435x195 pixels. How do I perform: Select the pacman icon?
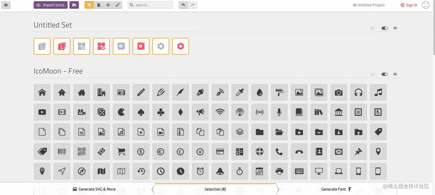tap(121, 112)
